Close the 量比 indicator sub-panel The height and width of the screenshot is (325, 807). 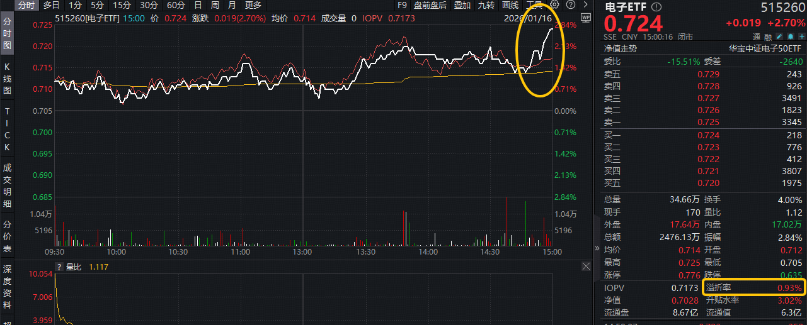click(585, 267)
